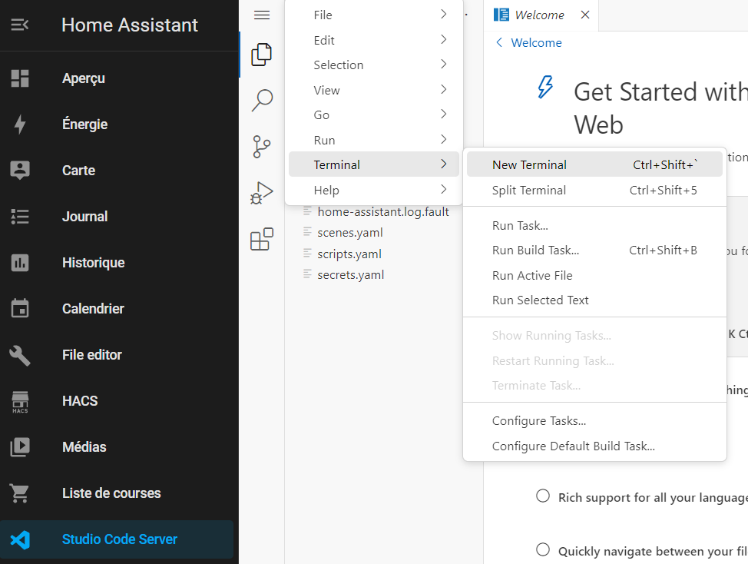Expand the Help submenu arrow
This screenshot has height=564, width=748.
coord(444,190)
